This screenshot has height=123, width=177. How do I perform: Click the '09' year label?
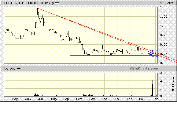tap(117, 99)
